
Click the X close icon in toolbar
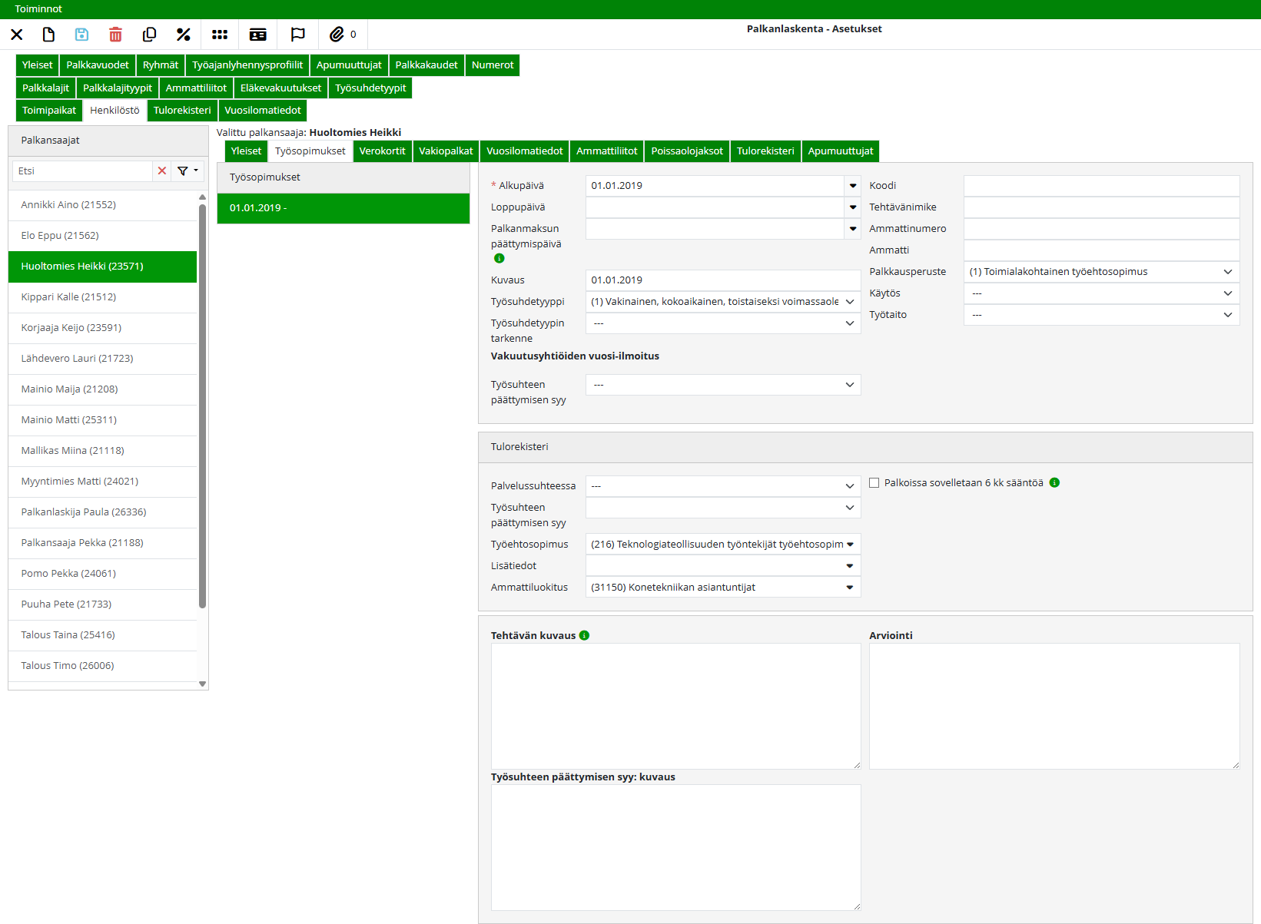pyautogui.click(x=17, y=35)
